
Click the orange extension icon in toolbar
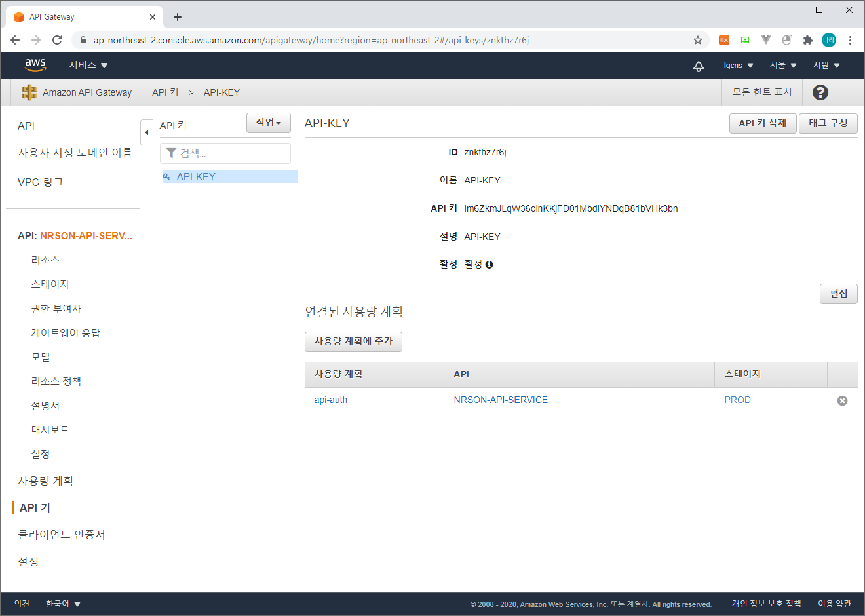pos(724,40)
